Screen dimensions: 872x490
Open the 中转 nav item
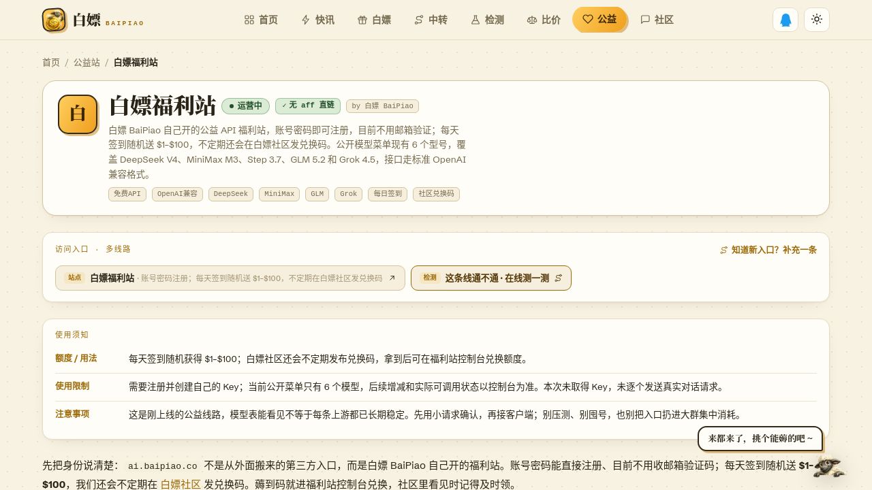[x=431, y=20]
